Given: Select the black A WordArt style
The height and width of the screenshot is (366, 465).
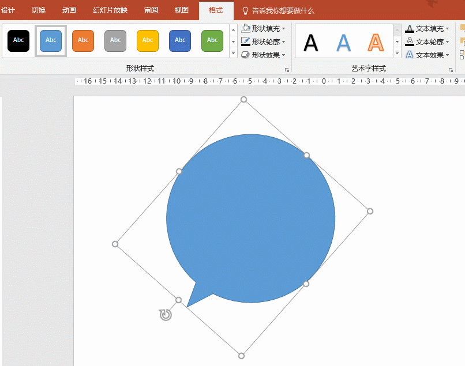Looking at the screenshot, I should (x=311, y=43).
